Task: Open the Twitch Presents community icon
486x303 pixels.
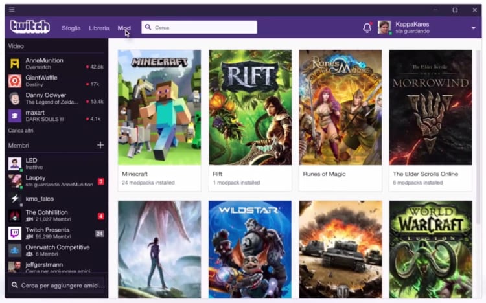Action: (x=14, y=233)
